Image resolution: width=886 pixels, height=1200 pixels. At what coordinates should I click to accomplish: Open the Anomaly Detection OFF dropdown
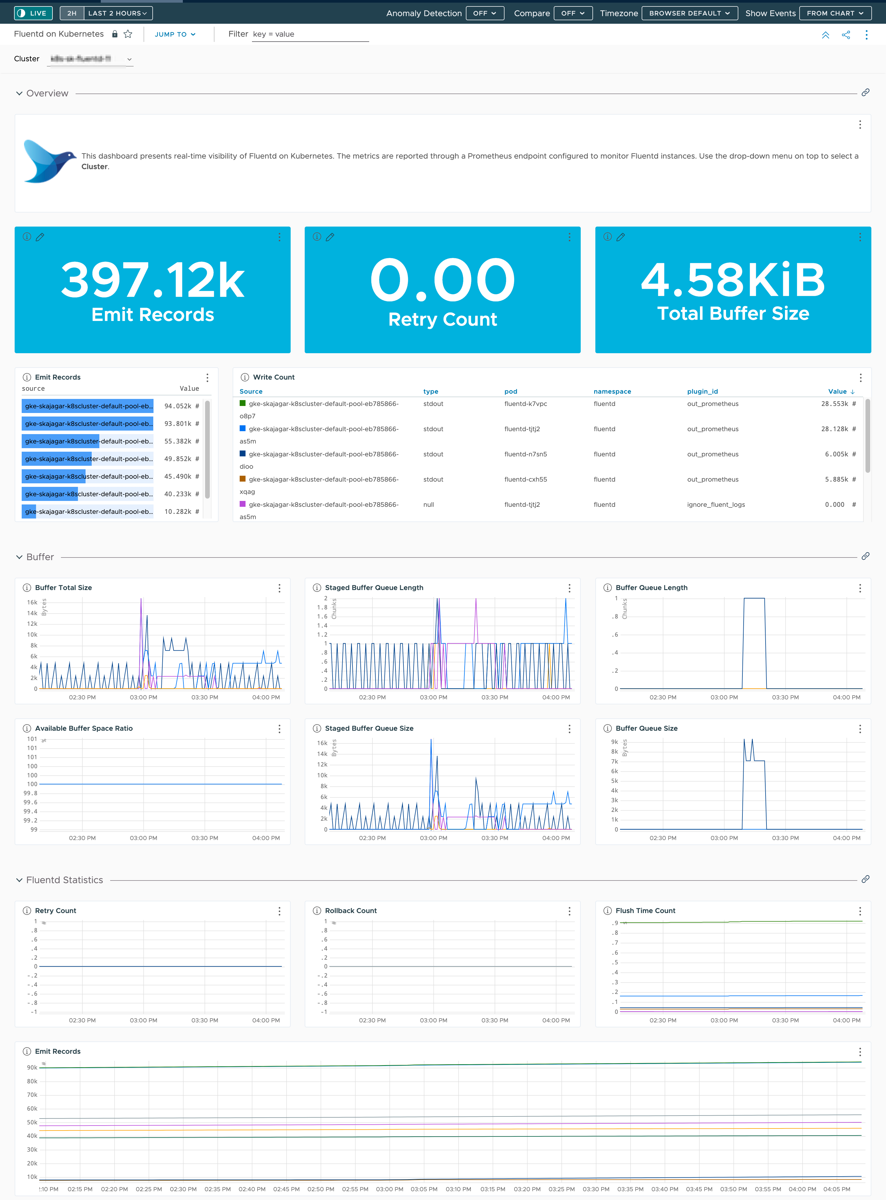click(x=485, y=13)
